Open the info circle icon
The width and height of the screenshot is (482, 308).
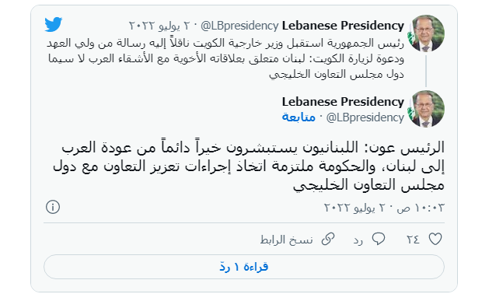(x=53, y=207)
